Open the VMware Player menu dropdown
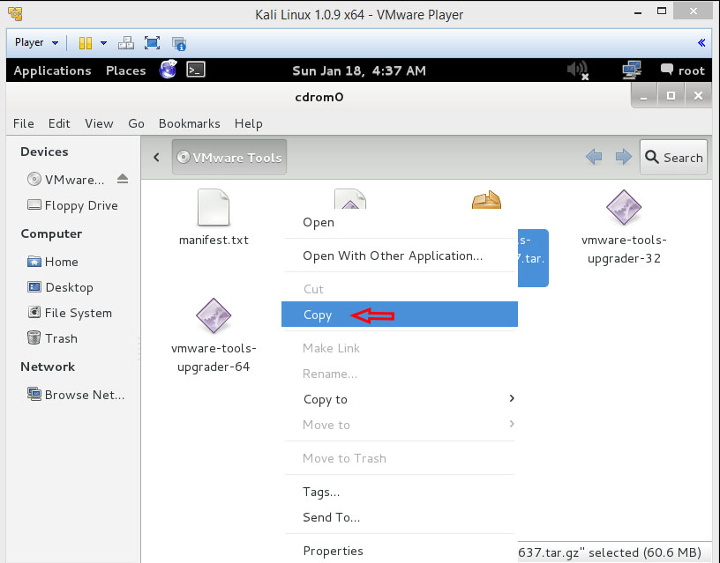The width and height of the screenshot is (720, 563). point(36,42)
